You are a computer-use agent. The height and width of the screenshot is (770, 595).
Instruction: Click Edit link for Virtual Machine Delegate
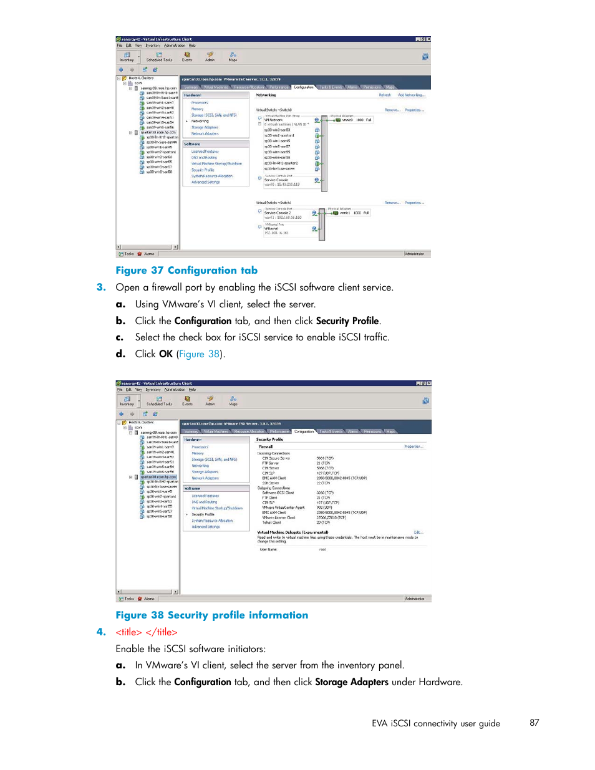[x=418, y=532]
